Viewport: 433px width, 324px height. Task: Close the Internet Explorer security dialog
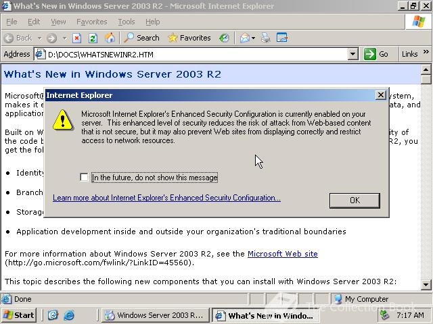380,95
